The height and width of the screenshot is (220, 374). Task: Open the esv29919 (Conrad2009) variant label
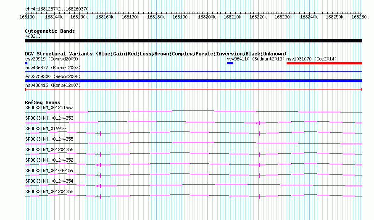(x=52, y=59)
